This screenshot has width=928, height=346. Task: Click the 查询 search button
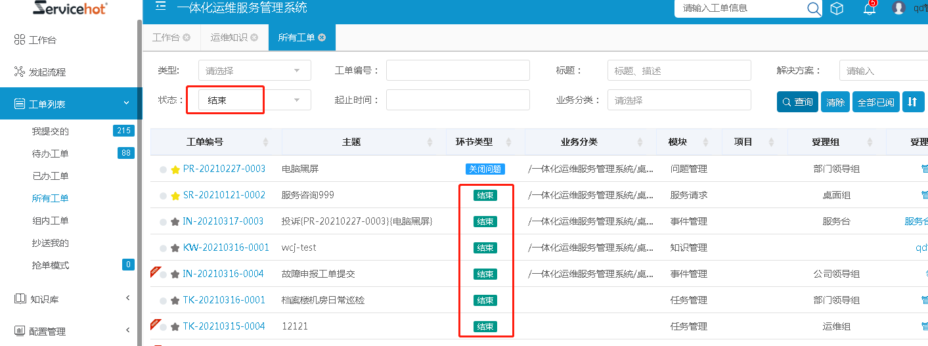click(797, 102)
